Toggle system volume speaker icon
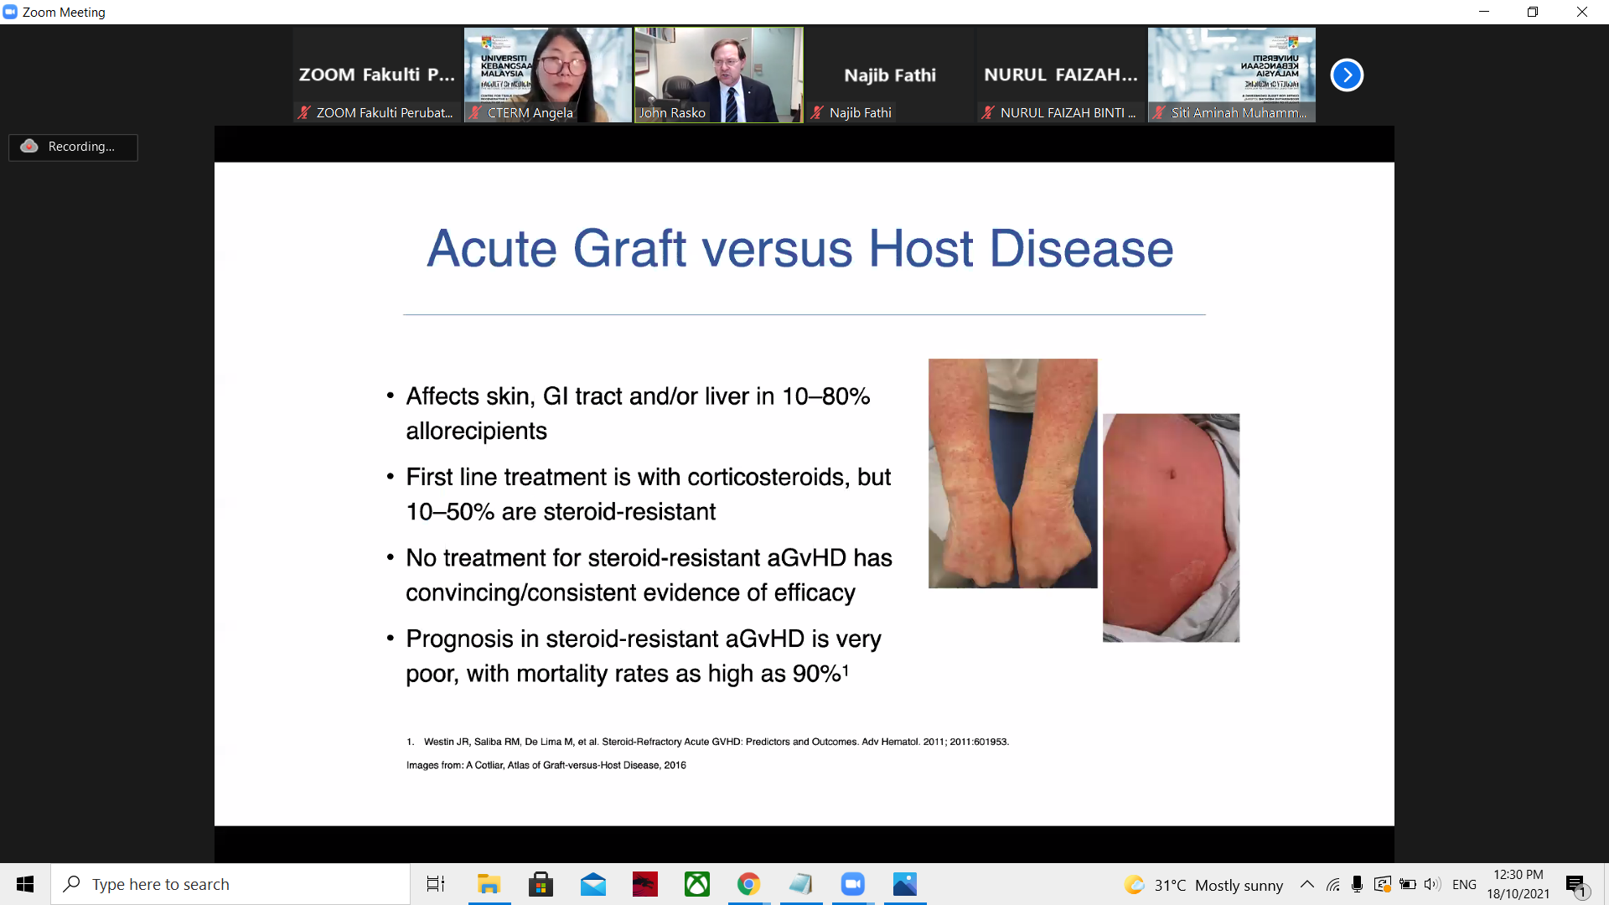The height and width of the screenshot is (905, 1609). point(1432,884)
